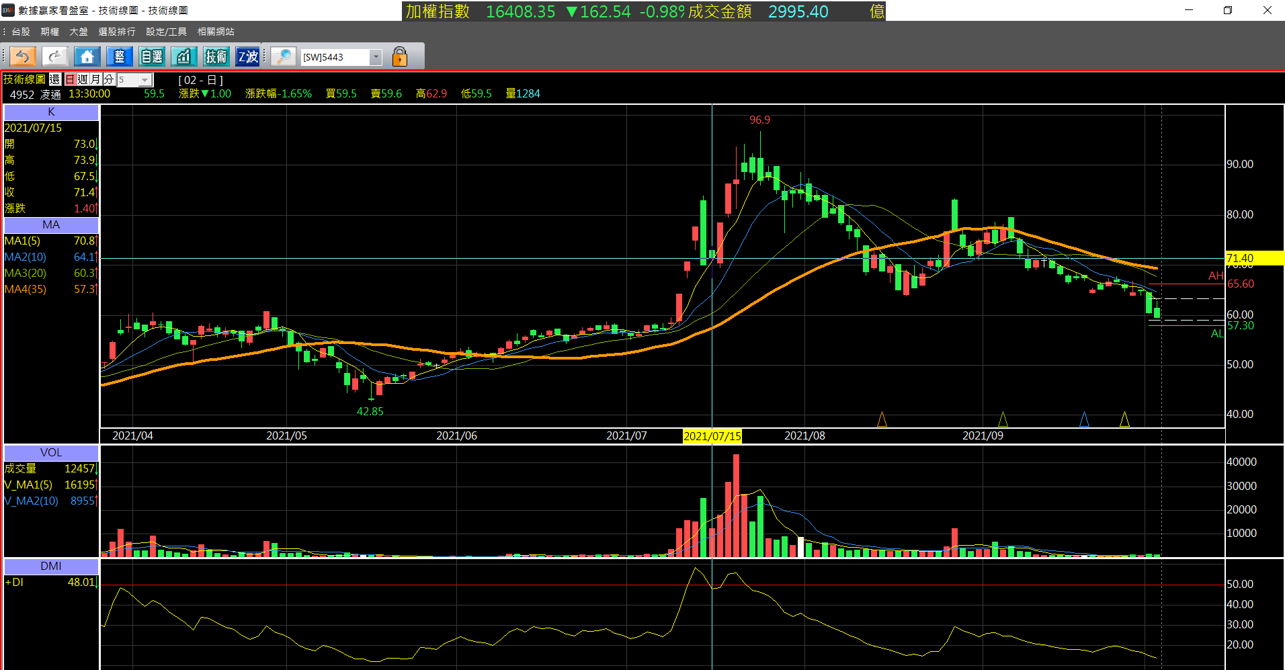Screen dimensions: 1285x670
Task: Expand the [SW]5443 stock code dropdown arrow
Action: pyautogui.click(x=376, y=58)
